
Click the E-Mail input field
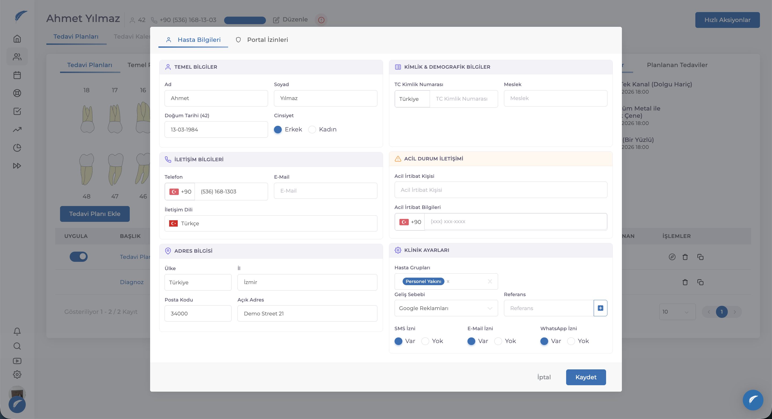point(325,191)
